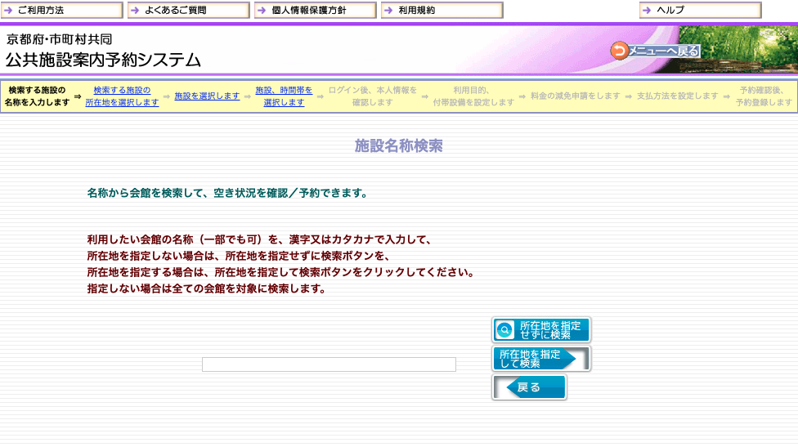Open the ご利用方法 menu button
Screen dimensions: 798x447
(x=61, y=10)
